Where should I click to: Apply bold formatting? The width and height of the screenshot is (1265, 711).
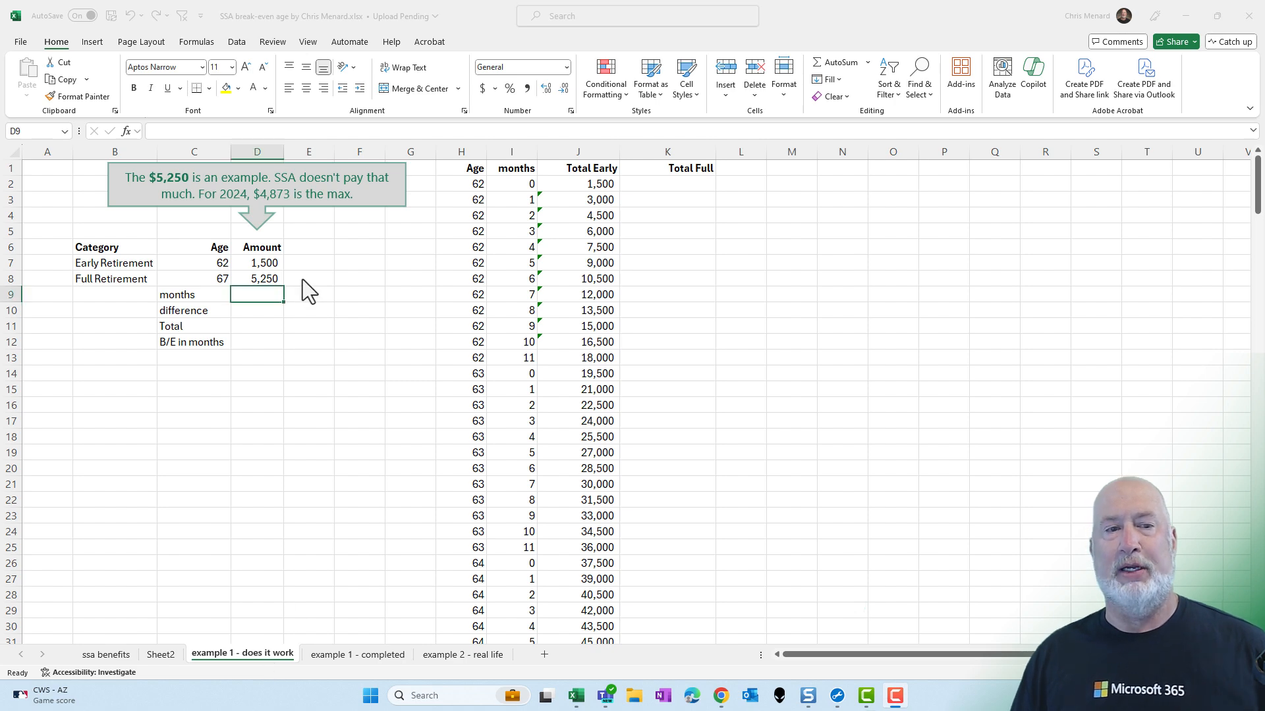pos(134,88)
